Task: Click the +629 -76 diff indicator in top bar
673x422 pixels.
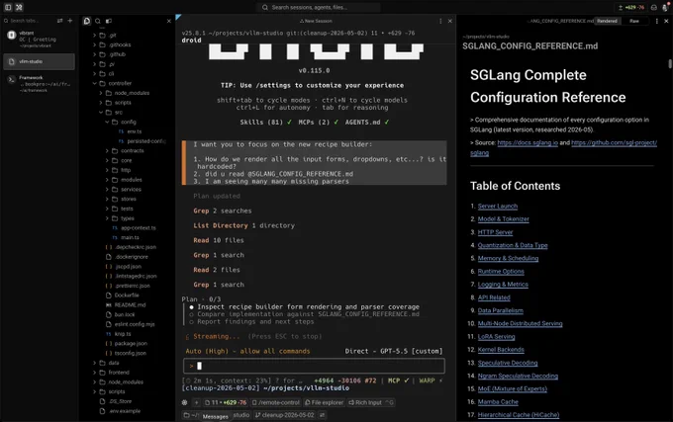Action: point(631,7)
